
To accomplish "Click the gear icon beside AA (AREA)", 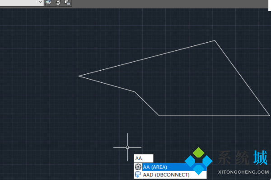I will click(x=138, y=167).
